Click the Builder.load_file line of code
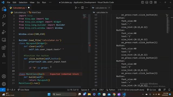The width and height of the screenshot is (173, 97). click(x=40, y=40)
